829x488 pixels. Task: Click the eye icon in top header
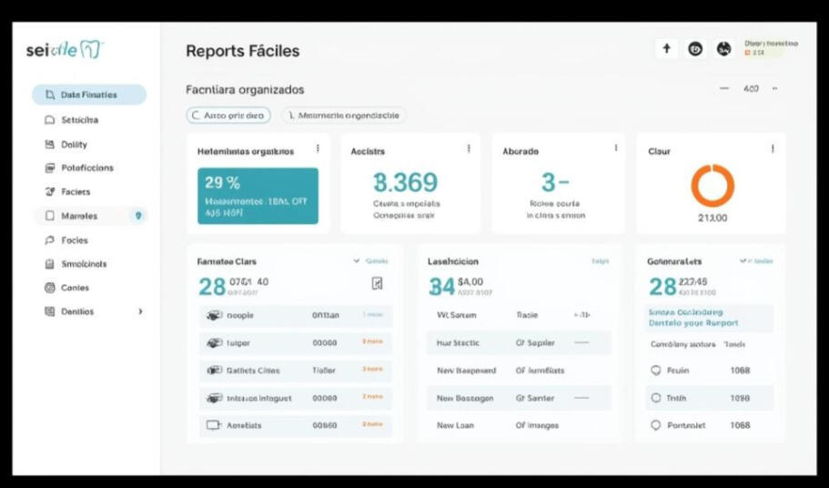[x=695, y=49]
